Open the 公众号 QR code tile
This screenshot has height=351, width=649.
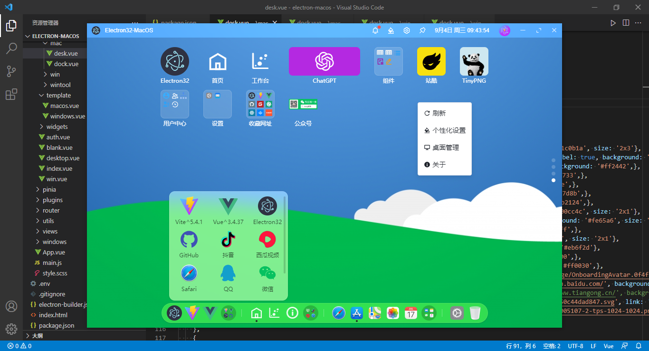pyautogui.click(x=303, y=104)
